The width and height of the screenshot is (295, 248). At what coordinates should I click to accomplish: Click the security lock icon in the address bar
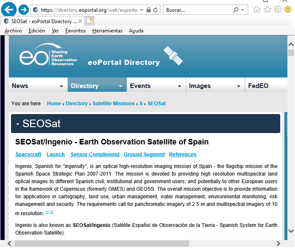[x=149, y=10]
